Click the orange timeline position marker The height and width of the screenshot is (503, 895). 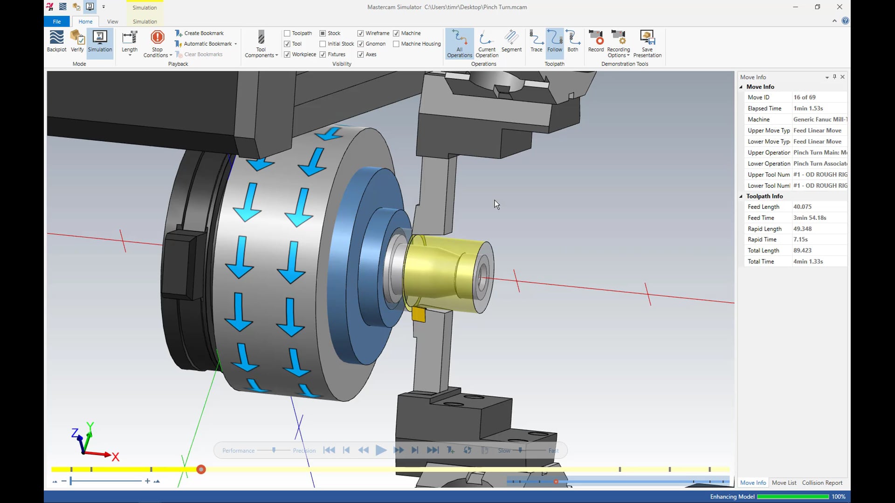tap(201, 469)
